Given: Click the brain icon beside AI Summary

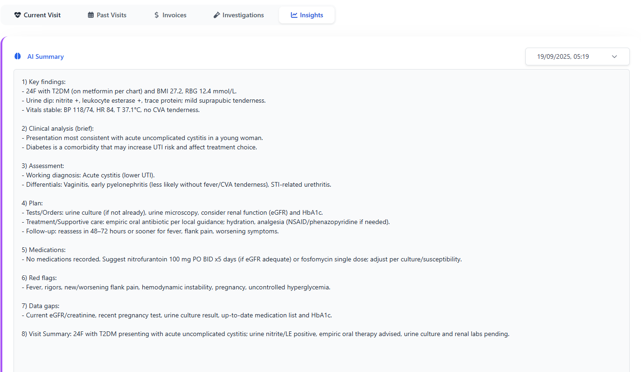Looking at the screenshot, I should point(18,56).
